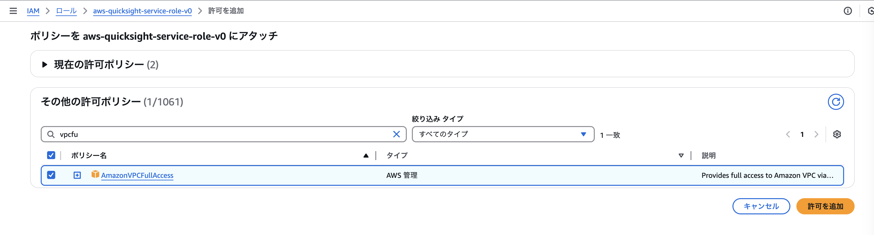Click the search magnifier icon
874x235 pixels.
(x=51, y=134)
